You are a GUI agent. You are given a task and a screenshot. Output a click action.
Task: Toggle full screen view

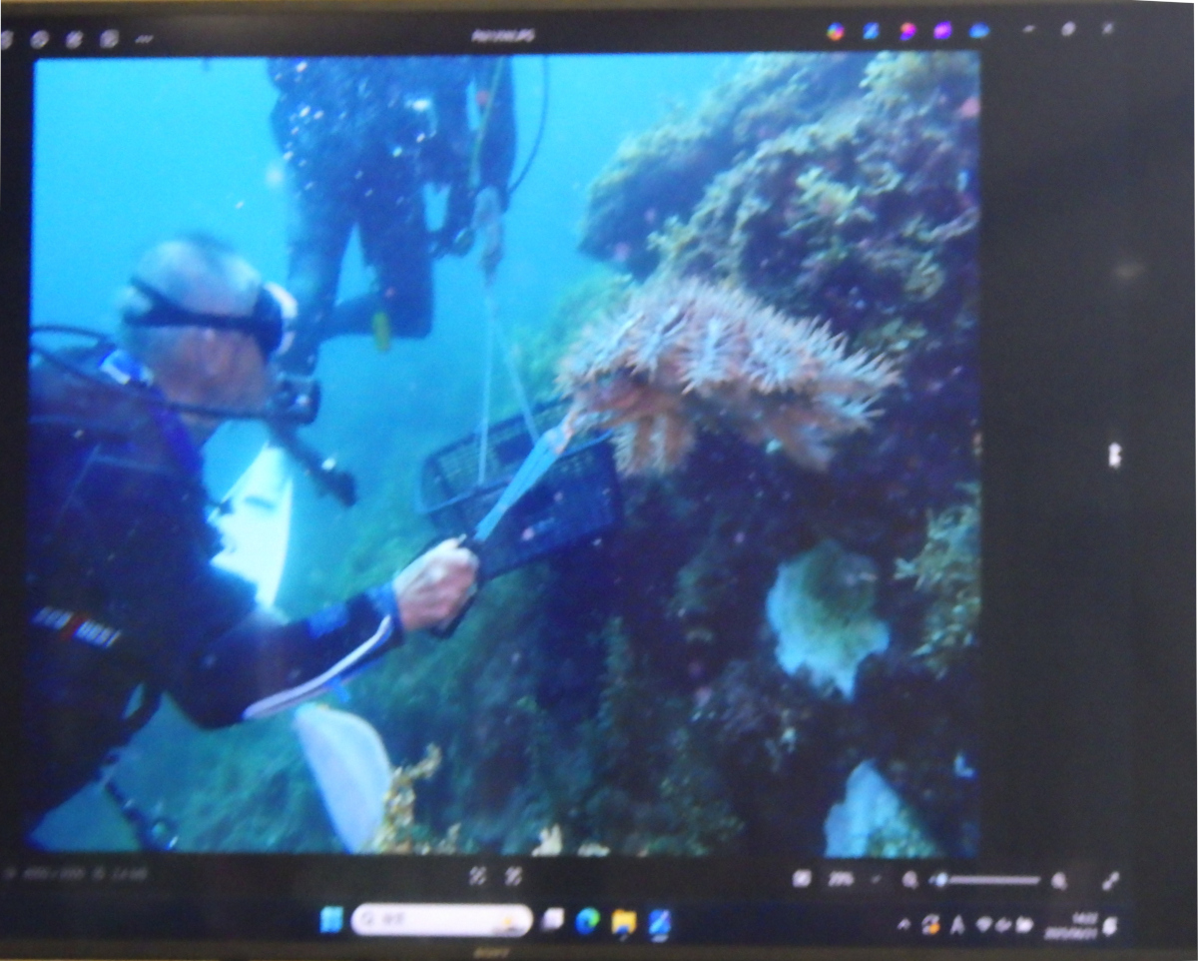tap(1109, 880)
